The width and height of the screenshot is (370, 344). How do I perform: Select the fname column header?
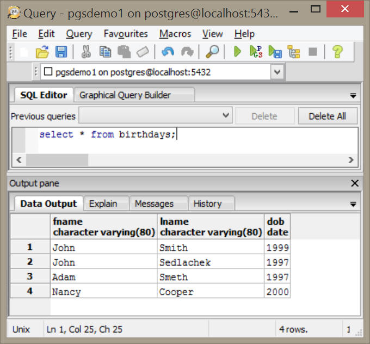103,226
